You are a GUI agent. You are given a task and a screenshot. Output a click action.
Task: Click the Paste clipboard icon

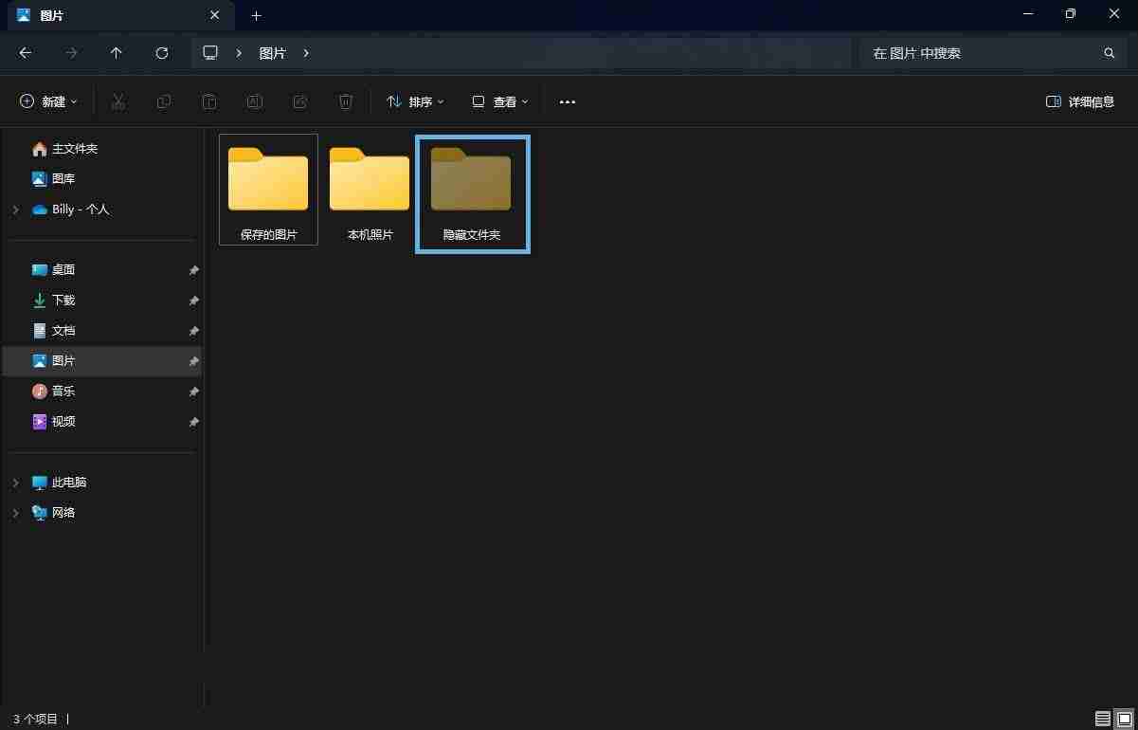tap(209, 101)
